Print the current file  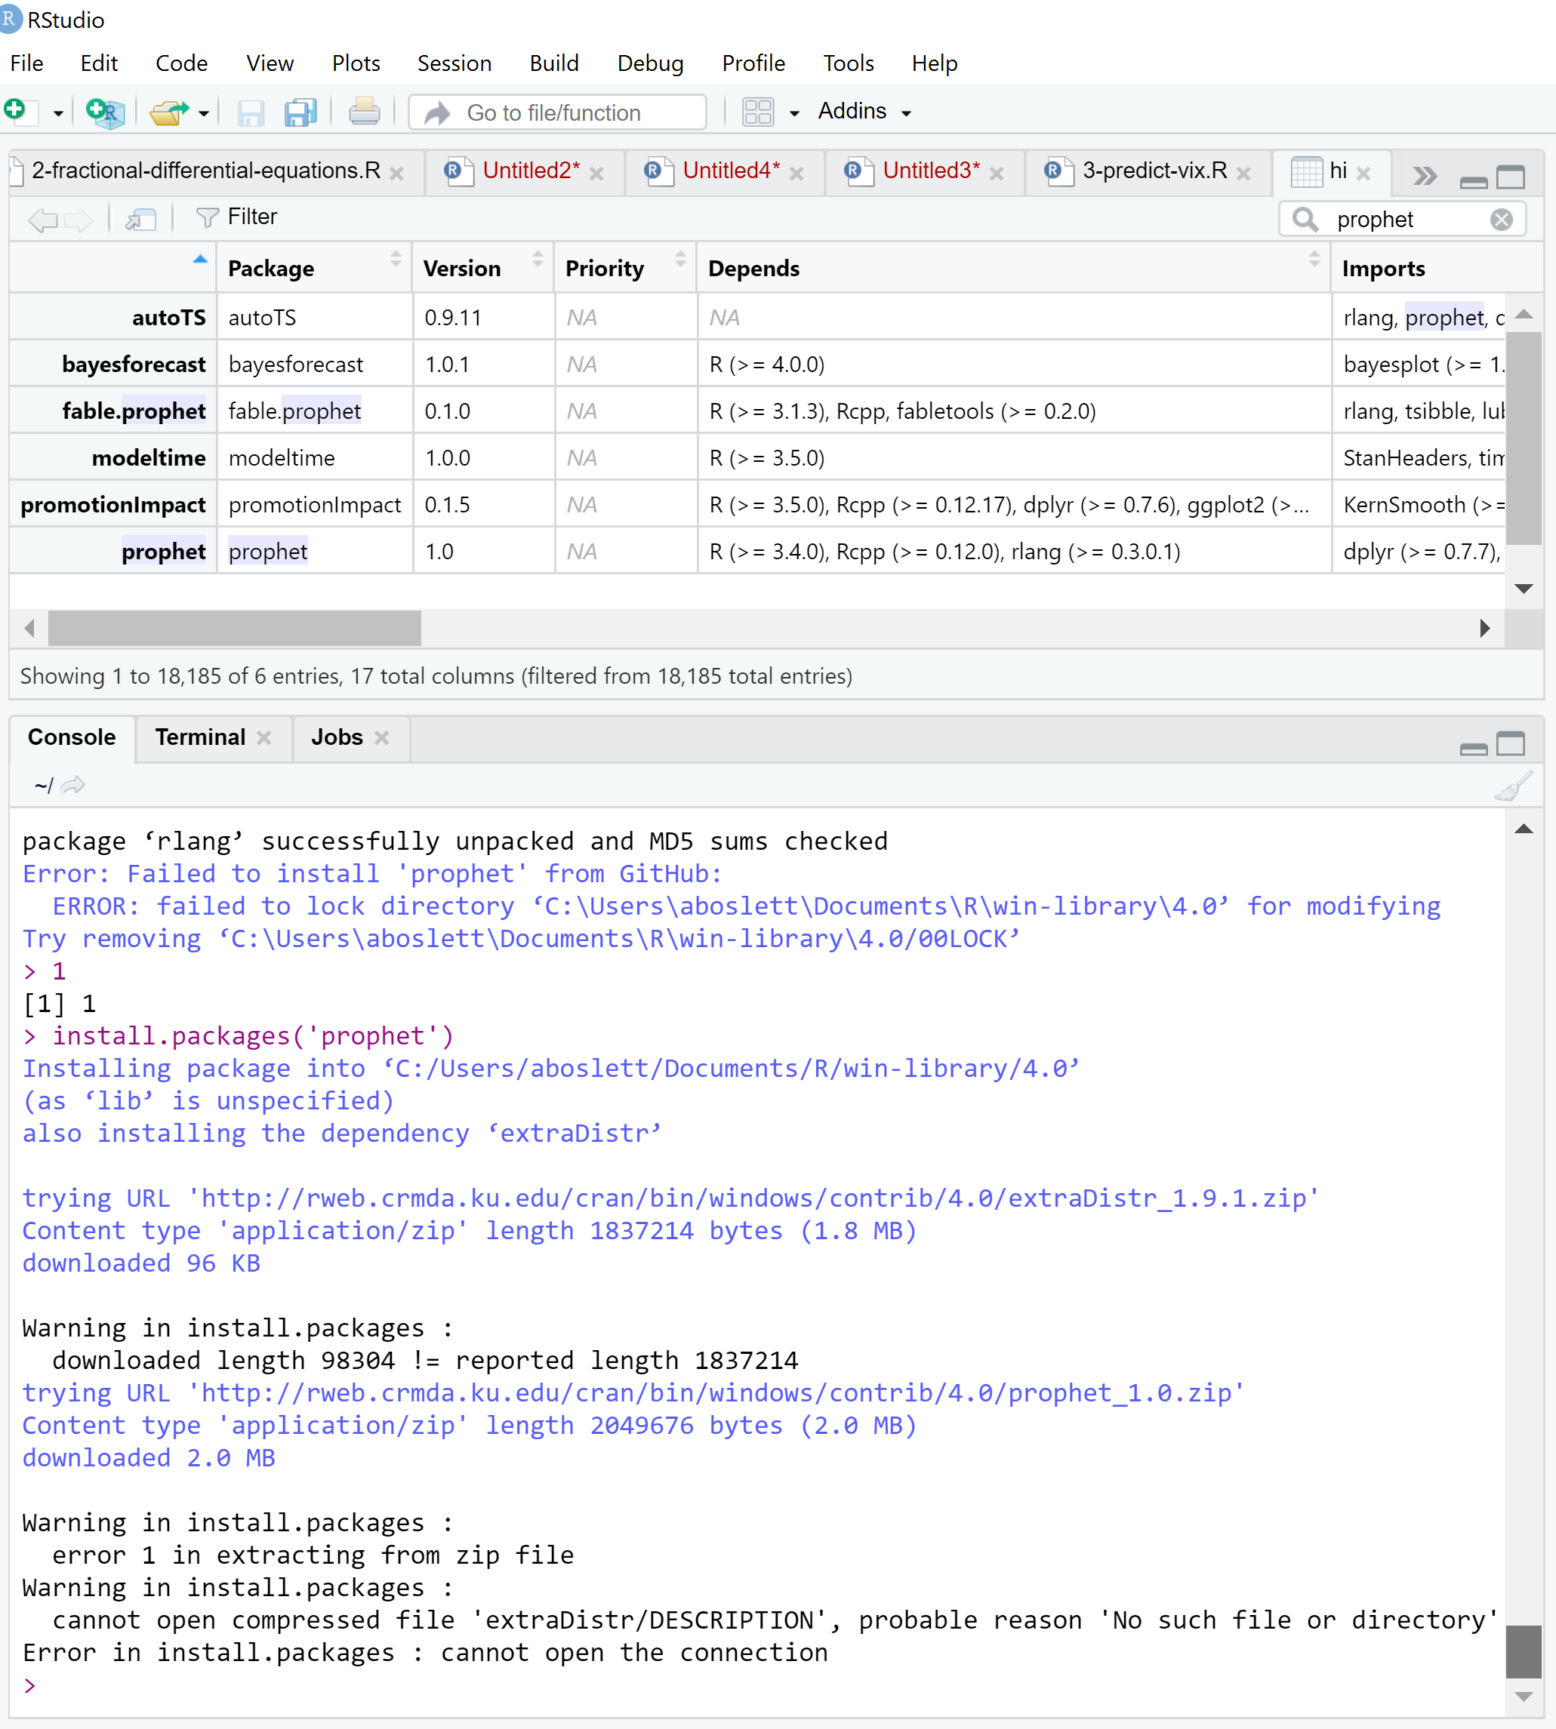click(363, 112)
